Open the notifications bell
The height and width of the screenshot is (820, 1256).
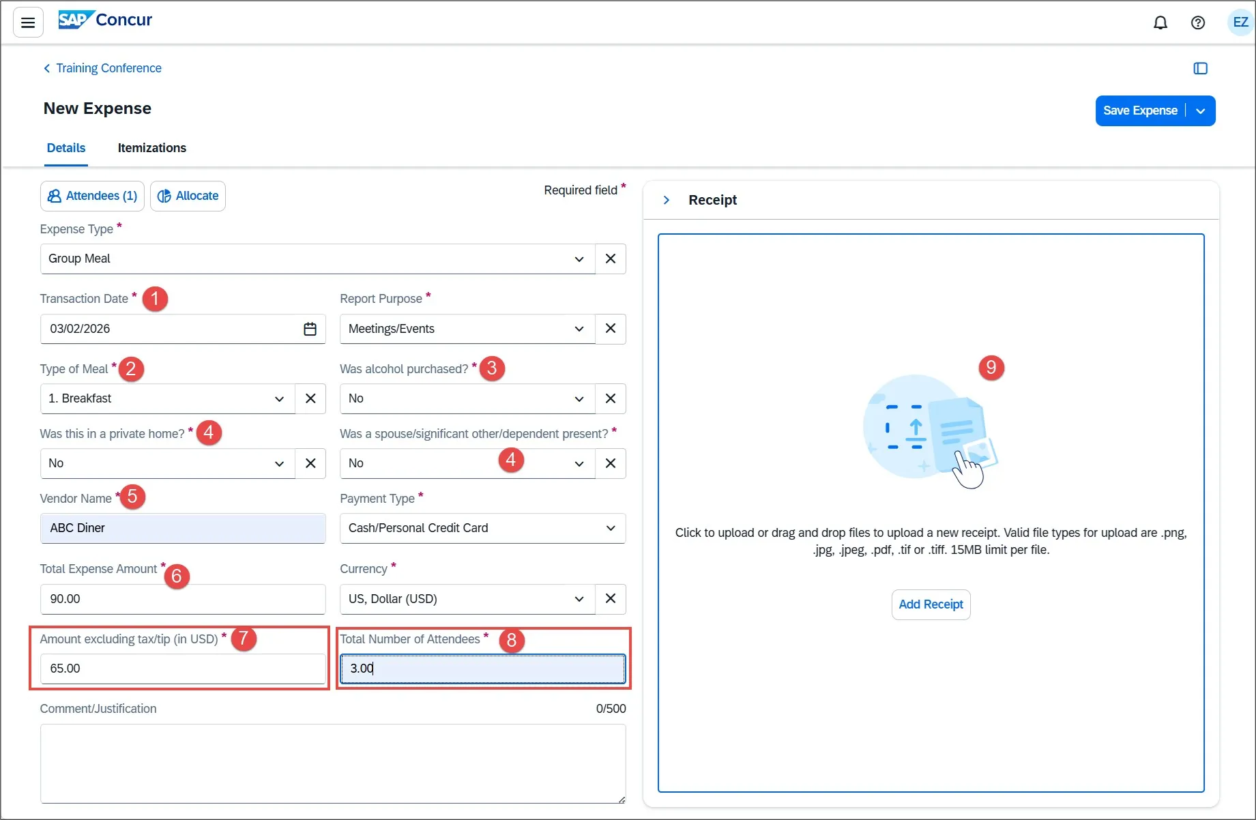(x=1160, y=23)
